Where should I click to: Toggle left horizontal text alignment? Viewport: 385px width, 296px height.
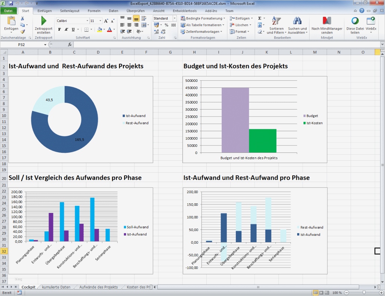122,25
